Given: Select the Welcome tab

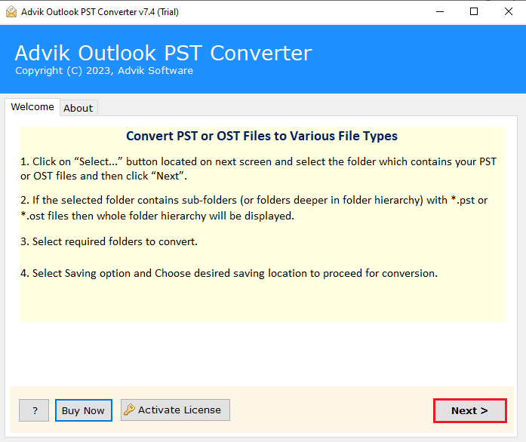Looking at the screenshot, I should click(x=32, y=106).
